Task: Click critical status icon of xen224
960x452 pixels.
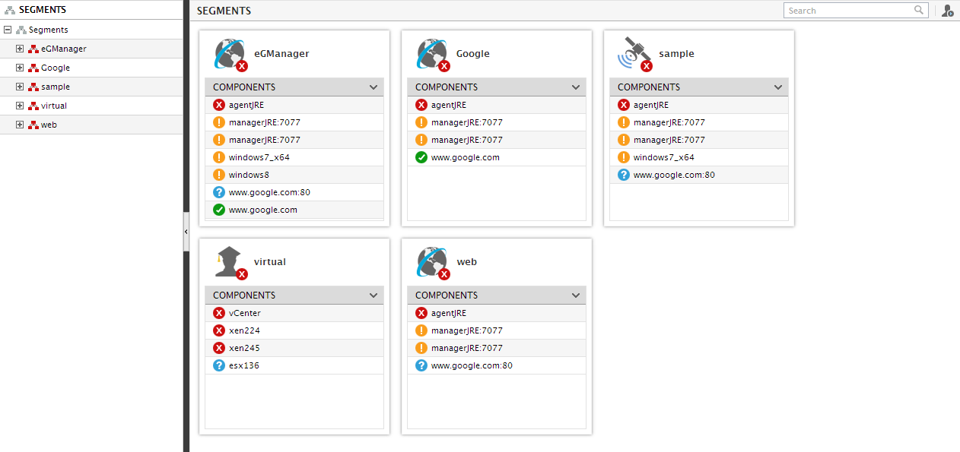Action: (219, 330)
